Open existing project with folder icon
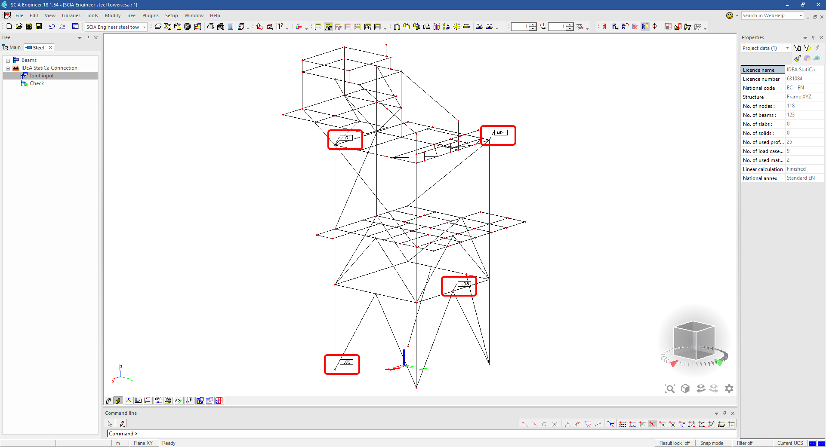 19,27
